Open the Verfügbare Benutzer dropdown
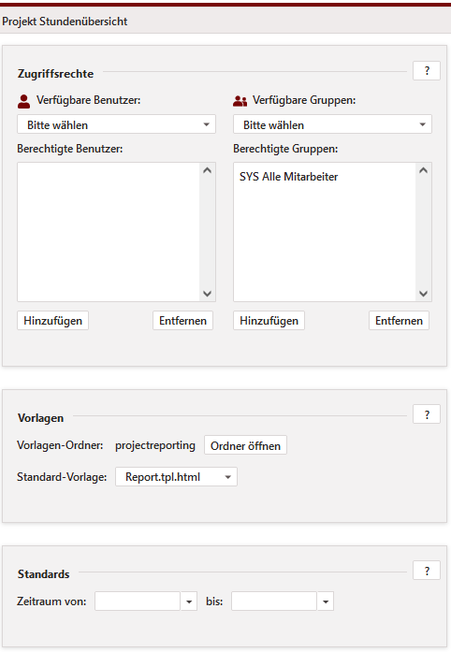The height and width of the screenshot is (652, 451). pyautogui.click(x=117, y=124)
